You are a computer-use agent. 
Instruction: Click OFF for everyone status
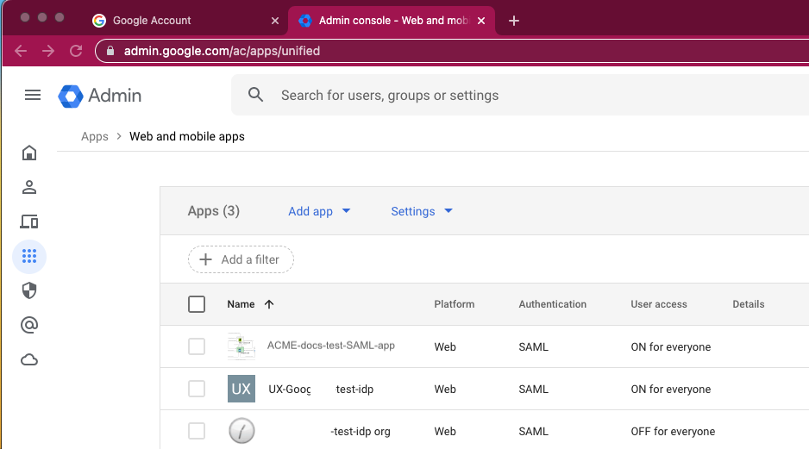(673, 432)
